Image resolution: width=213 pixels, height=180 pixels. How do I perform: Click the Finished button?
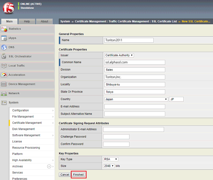click(78, 175)
